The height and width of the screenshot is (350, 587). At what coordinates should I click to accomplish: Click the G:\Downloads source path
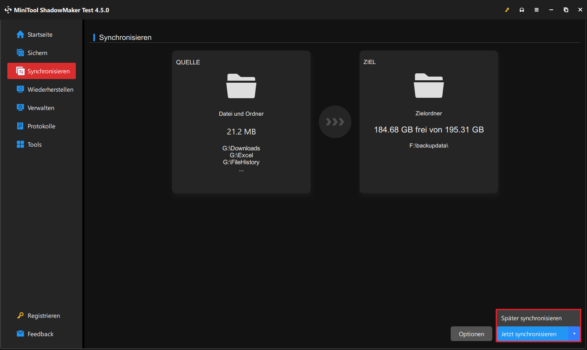click(241, 148)
